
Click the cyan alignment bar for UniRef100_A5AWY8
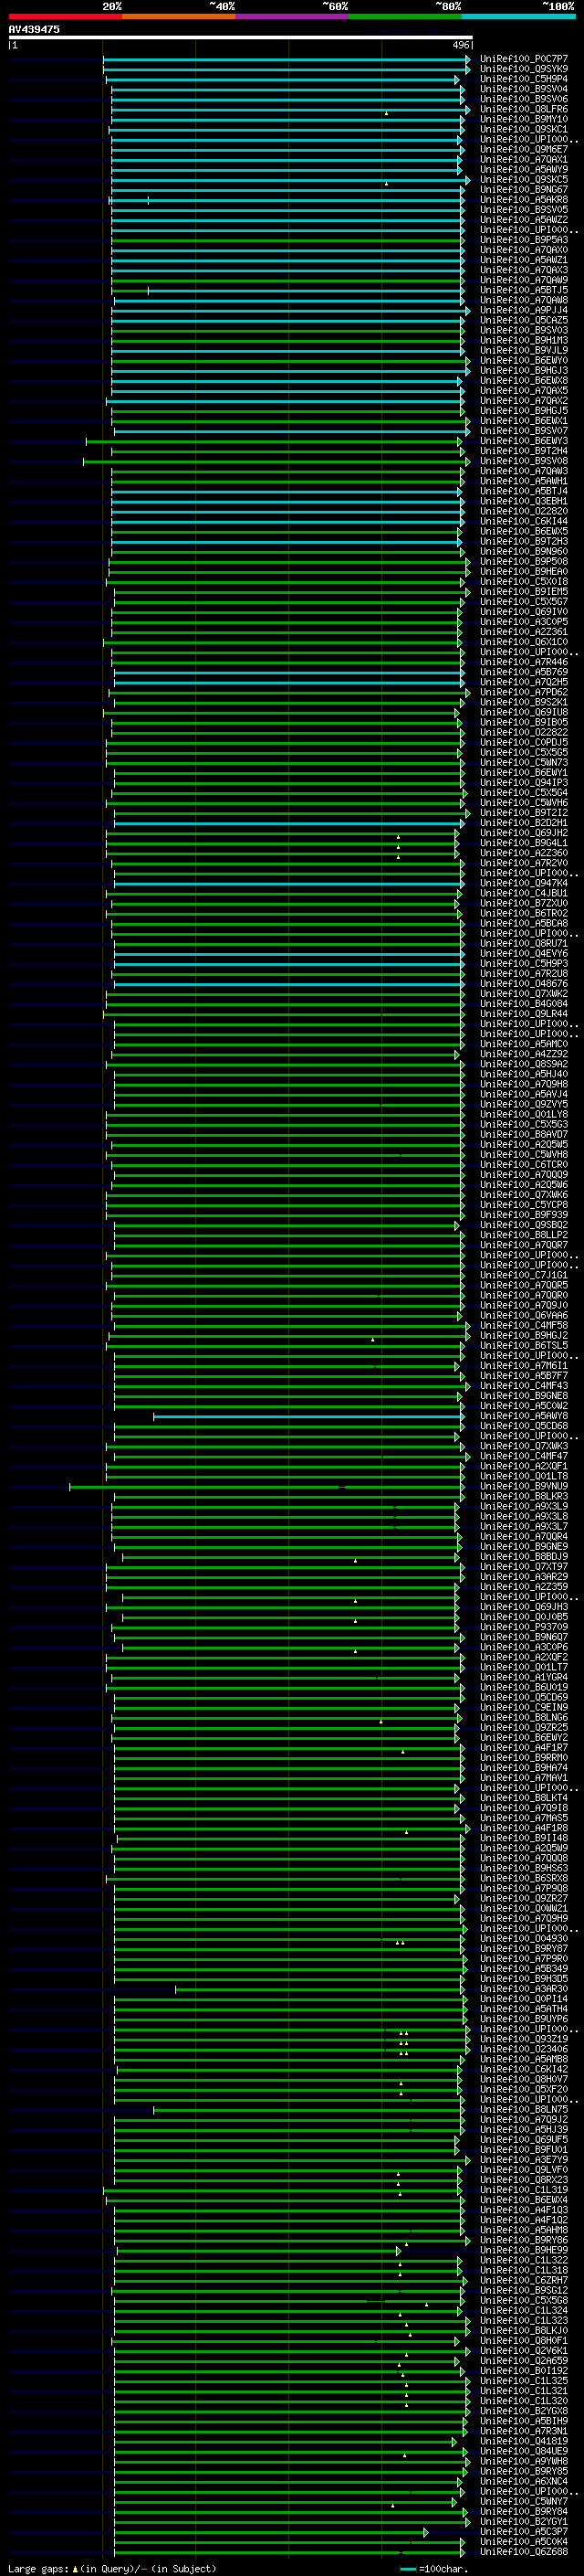[308, 1416]
